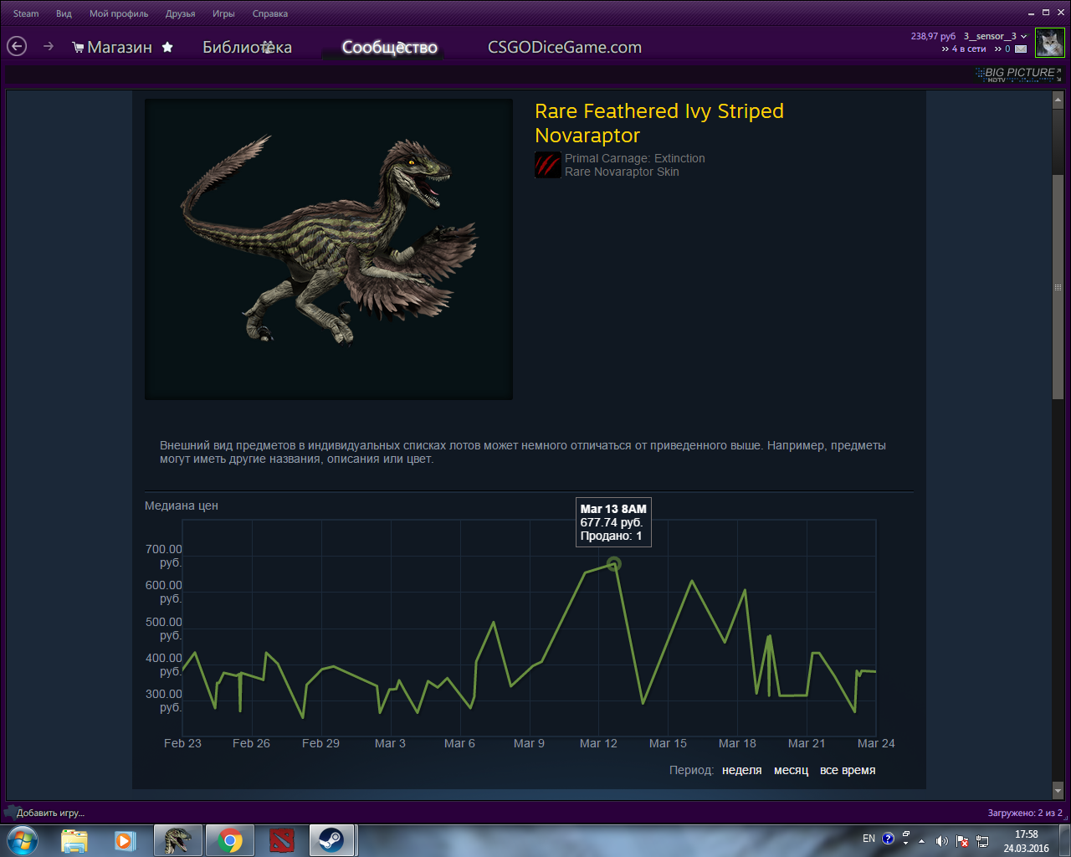Click the Rare Feathered Ivy Striped Novaraptor title
Image resolution: width=1071 pixels, height=857 pixels.
(x=659, y=123)
